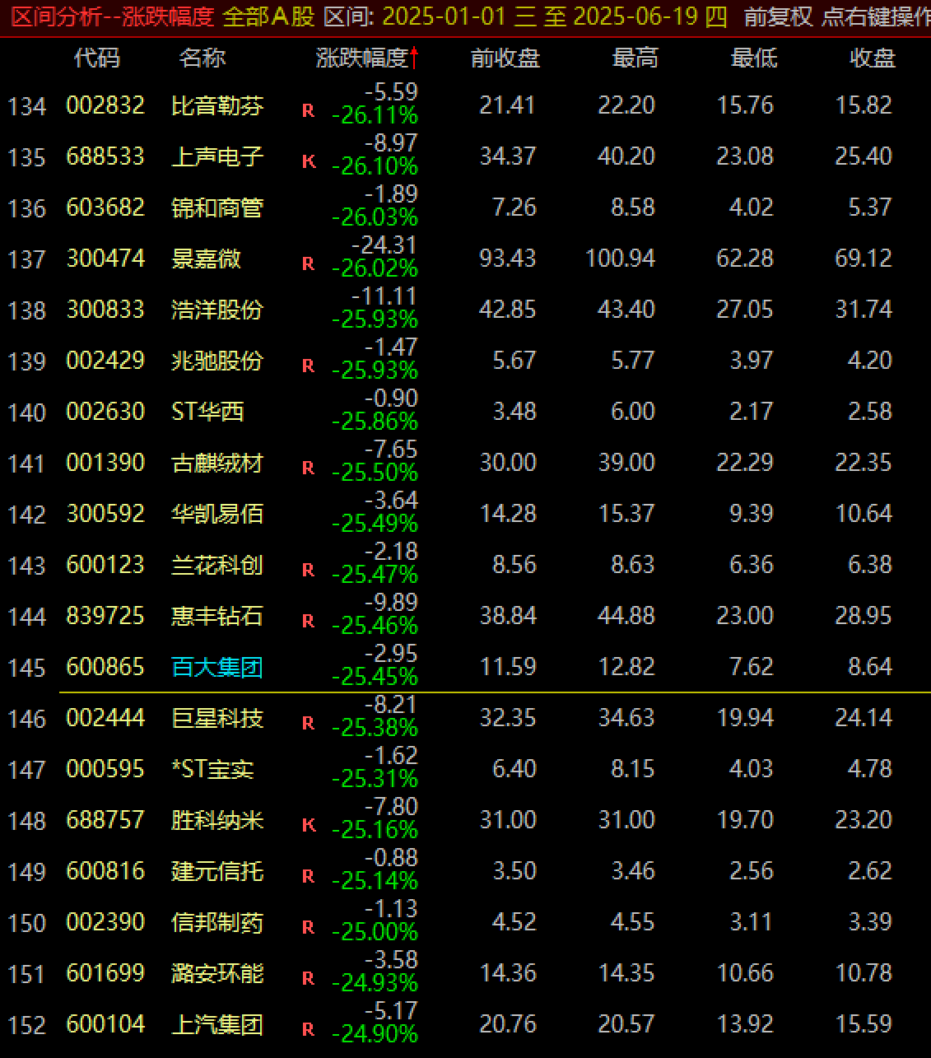Select stock name 上汽集团

pyautogui.click(x=217, y=1024)
